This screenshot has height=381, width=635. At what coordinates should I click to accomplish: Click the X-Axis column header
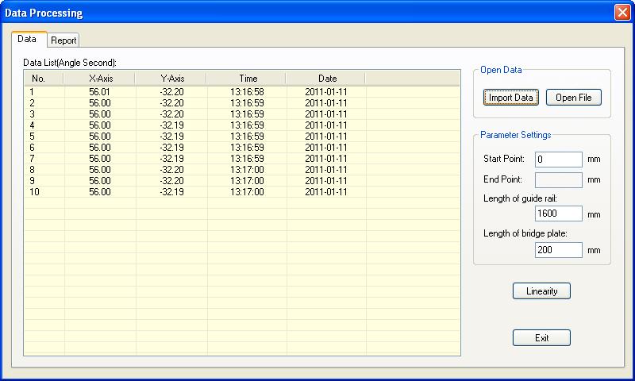tap(100, 79)
